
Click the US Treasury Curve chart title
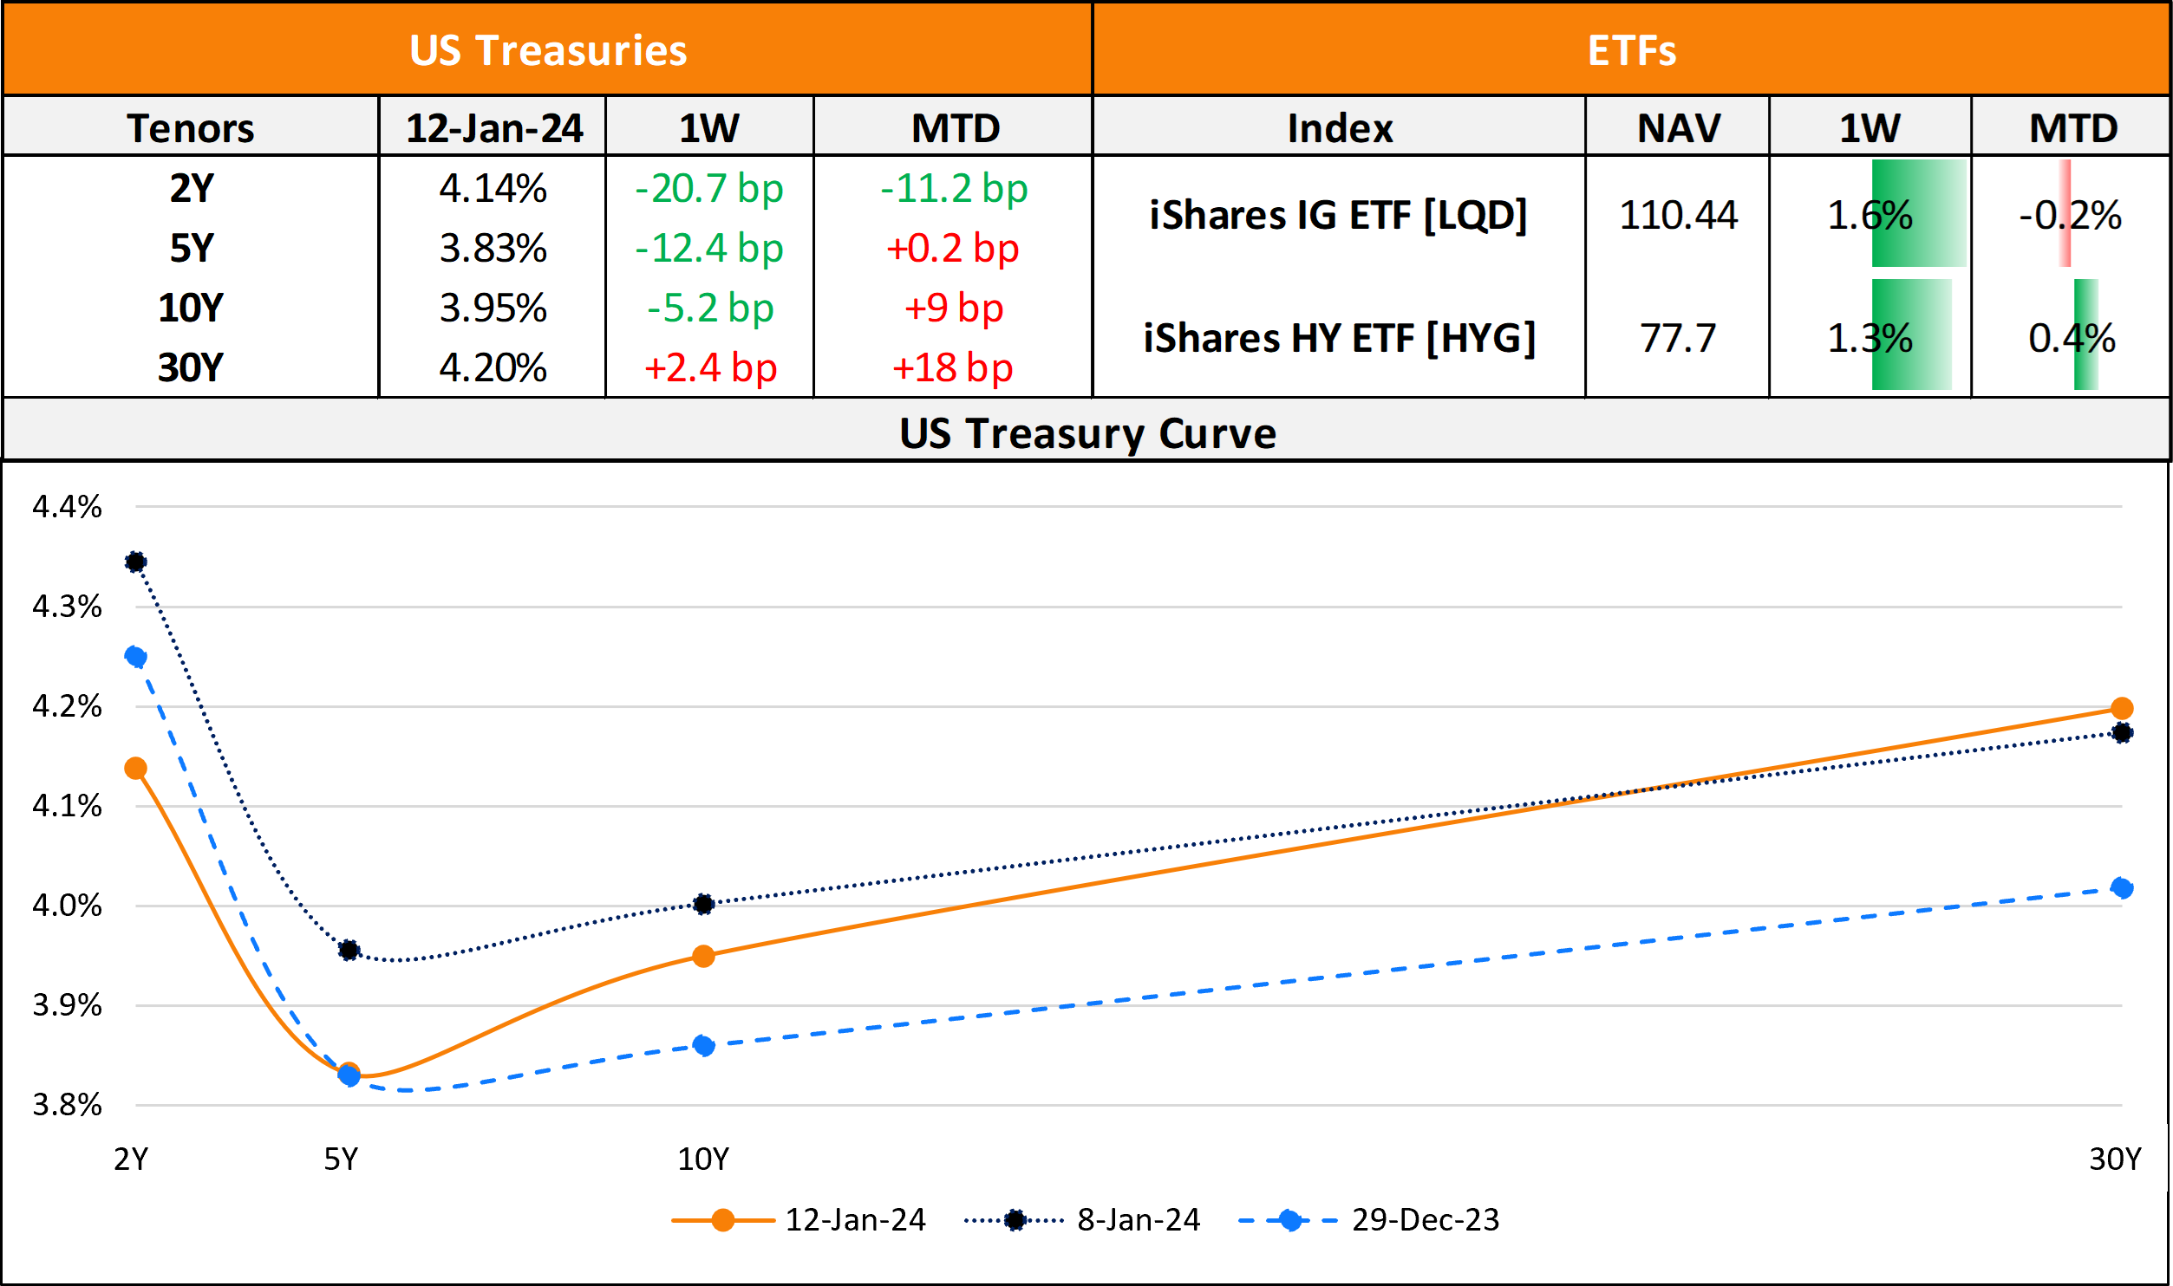pos(1087,432)
